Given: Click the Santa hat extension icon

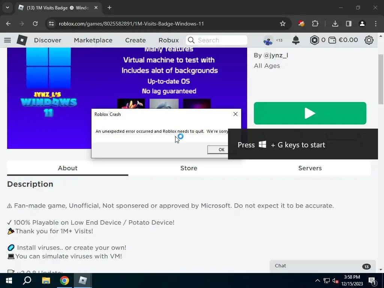Looking at the screenshot, I should click(x=301, y=24).
